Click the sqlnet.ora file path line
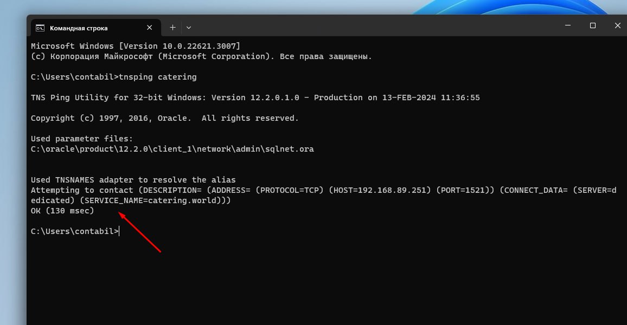The image size is (627, 325). click(172, 149)
